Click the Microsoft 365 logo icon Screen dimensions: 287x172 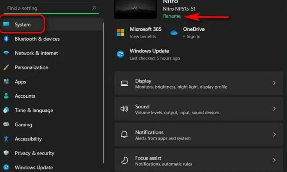pyautogui.click(x=120, y=32)
